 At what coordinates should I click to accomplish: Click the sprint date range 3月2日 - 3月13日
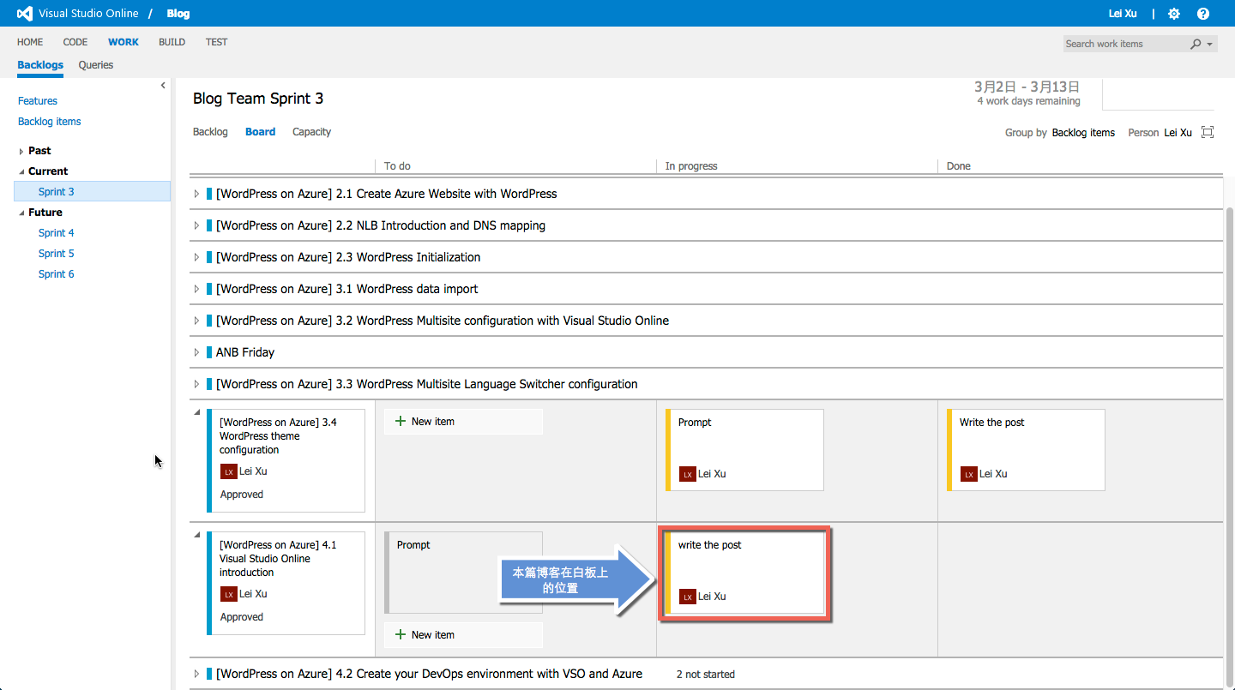[x=1027, y=87]
